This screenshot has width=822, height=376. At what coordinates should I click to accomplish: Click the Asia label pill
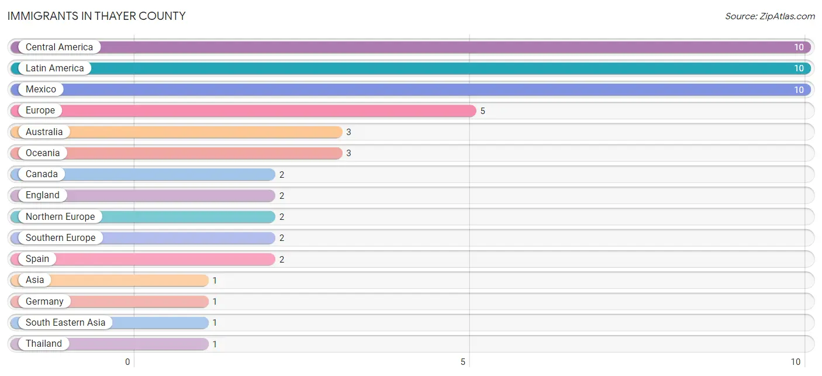pyautogui.click(x=34, y=280)
